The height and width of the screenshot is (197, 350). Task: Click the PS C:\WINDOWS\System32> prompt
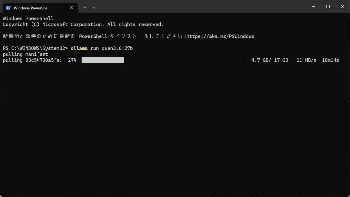(35, 48)
